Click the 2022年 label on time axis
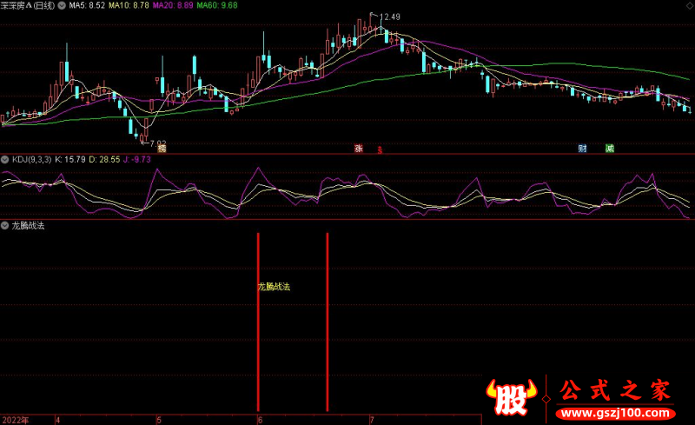The height and width of the screenshot is (425, 695). click(15, 420)
